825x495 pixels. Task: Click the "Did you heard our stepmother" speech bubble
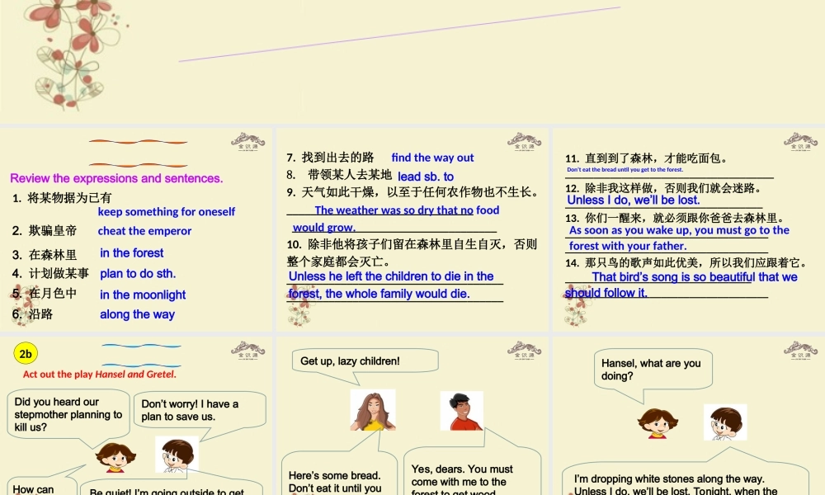tap(68, 414)
